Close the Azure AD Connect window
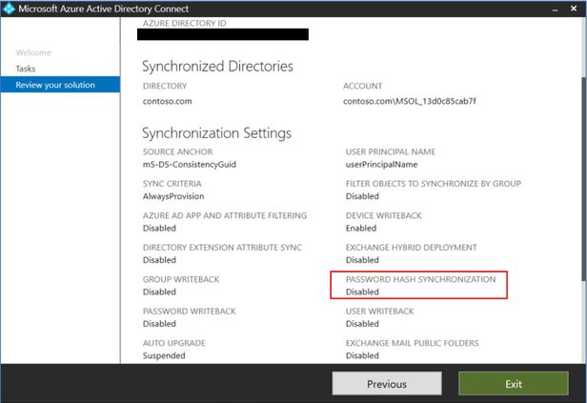The height and width of the screenshot is (403, 587). pyautogui.click(x=574, y=9)
